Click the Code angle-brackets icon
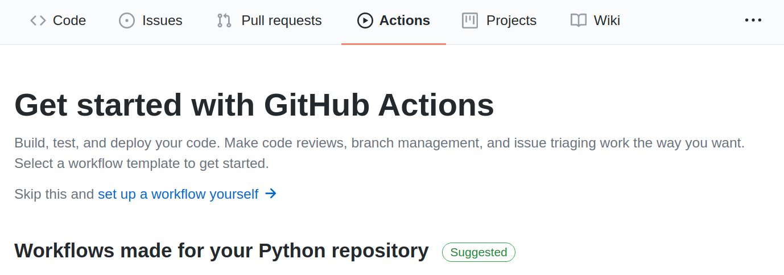 pyautogui.click(x=38, y=20)
